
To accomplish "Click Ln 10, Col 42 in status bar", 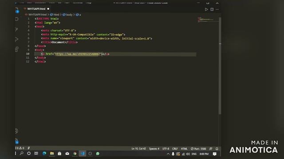I will click(x=138, y=148).
